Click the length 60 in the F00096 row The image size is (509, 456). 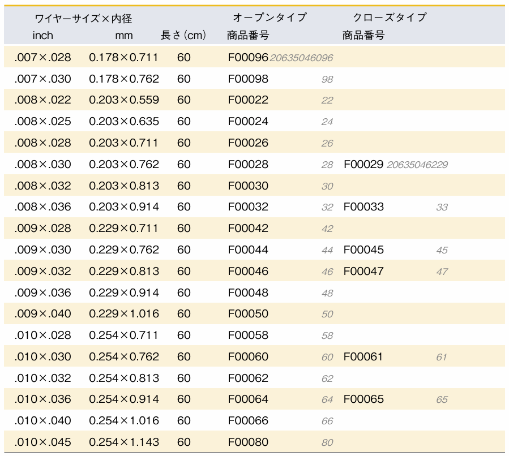(x=184, y=57)
